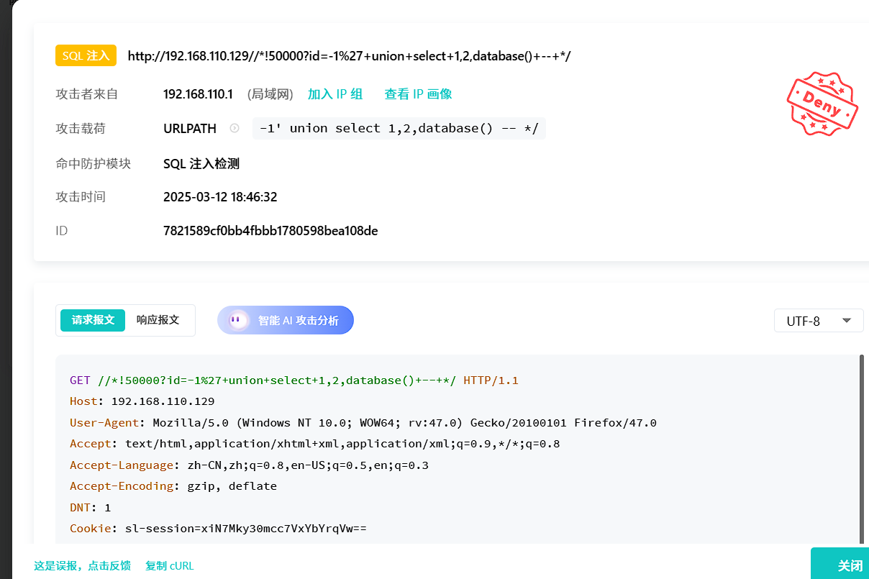Click the small circle icon beside URLPATH
The image size is (869, 579).
235,129
